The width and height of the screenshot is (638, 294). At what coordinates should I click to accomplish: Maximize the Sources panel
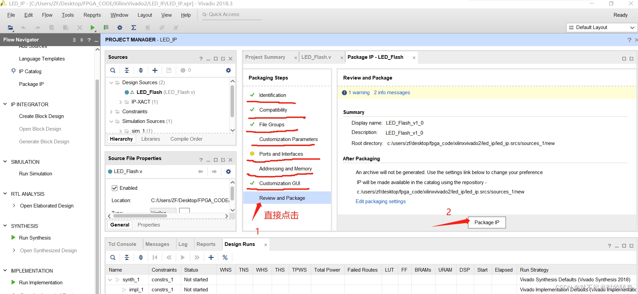[x=216, y=58]
